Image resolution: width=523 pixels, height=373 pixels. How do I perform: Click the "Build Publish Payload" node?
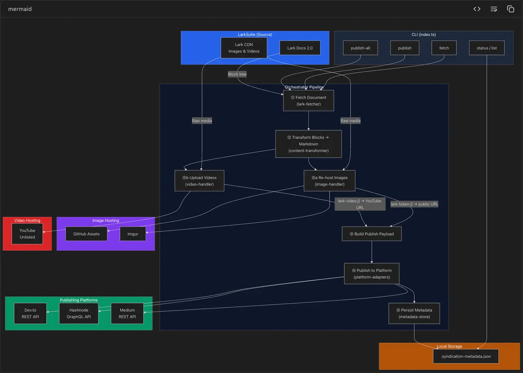point(371,233)
